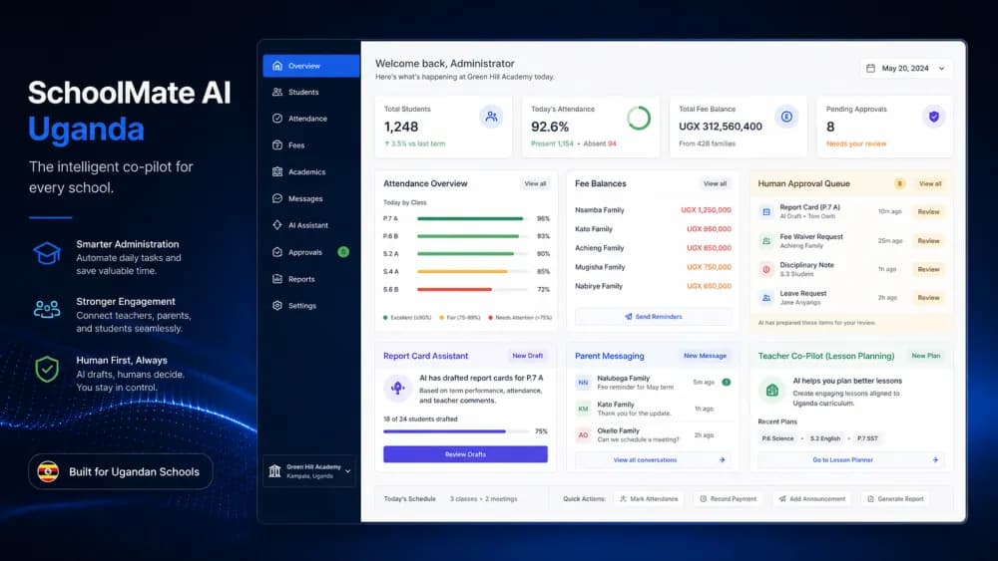Screen dimensions: 998x561
Task: Click the Leave Request person icon
Action: tap(766, 298)
